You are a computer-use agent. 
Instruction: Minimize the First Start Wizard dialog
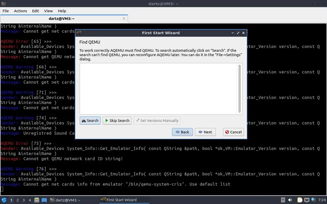pos(232,33)
